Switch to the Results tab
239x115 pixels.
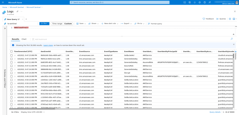[x=15, y=39]
